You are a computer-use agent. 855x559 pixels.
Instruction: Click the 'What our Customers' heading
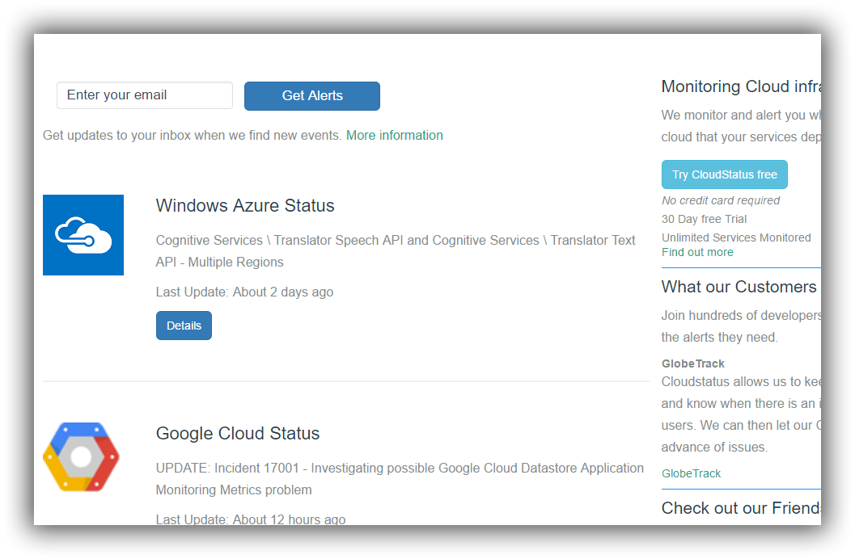(739, 287)
